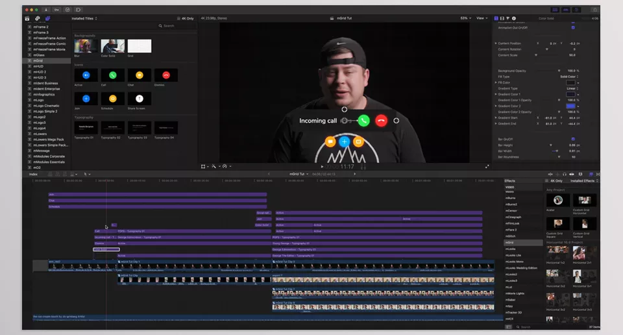Image resolution: width=623 pixels, height=335 pixels.
Task: Expand the Content Position disclosure triangle
Action: [x=496, y=43]
